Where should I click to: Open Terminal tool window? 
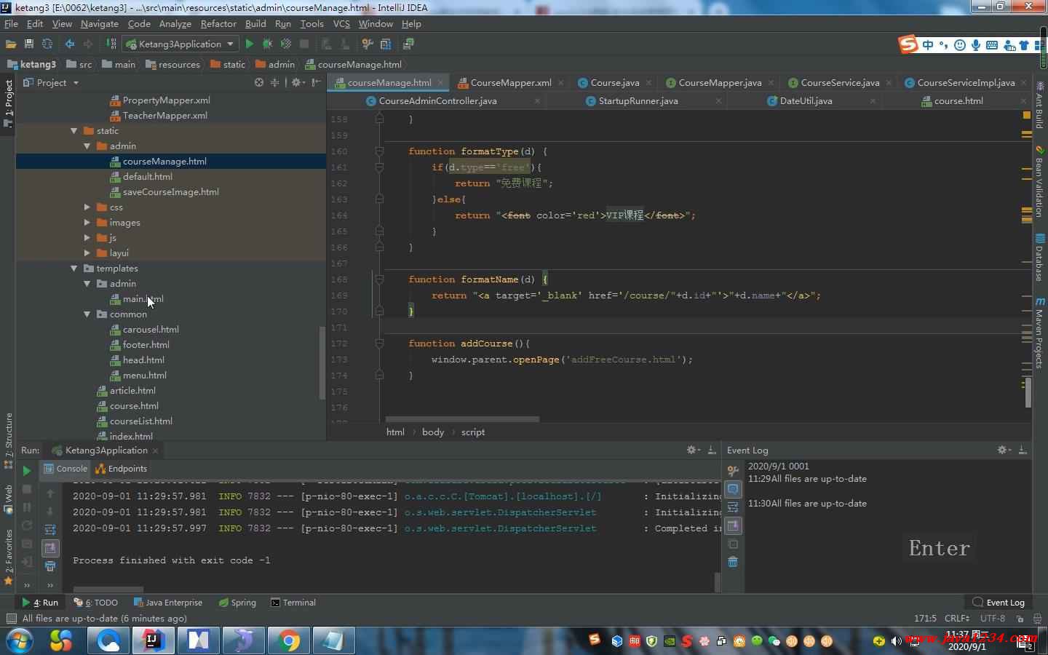tap(293, 603)
